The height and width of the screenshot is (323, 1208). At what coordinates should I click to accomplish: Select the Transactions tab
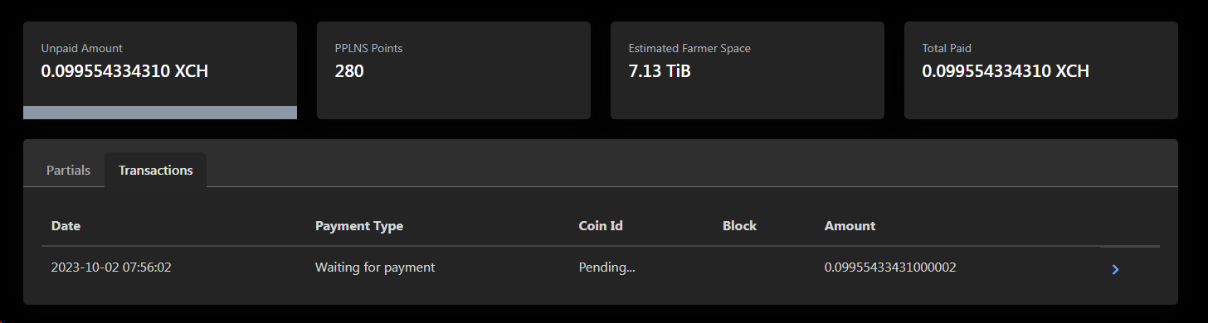(156, 170)
